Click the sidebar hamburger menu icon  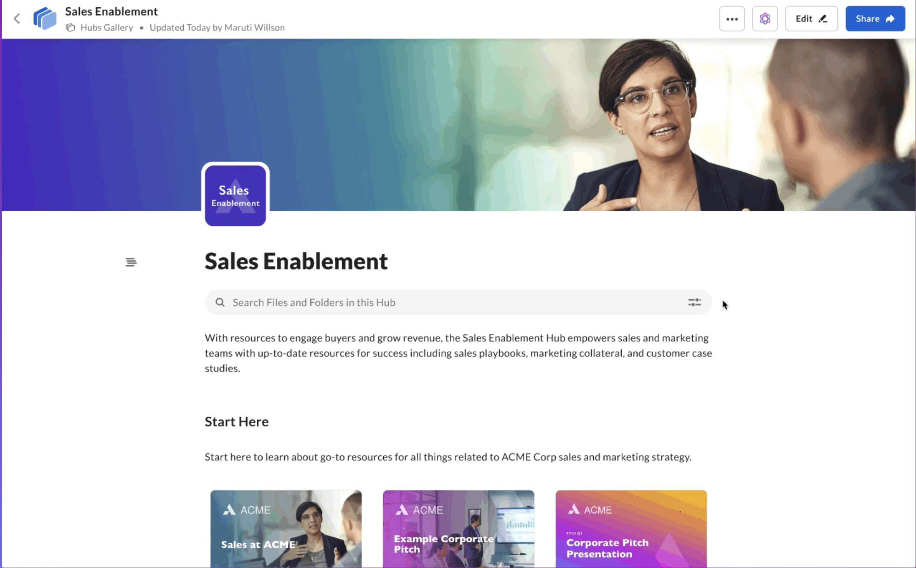click(x=131, y=262)
